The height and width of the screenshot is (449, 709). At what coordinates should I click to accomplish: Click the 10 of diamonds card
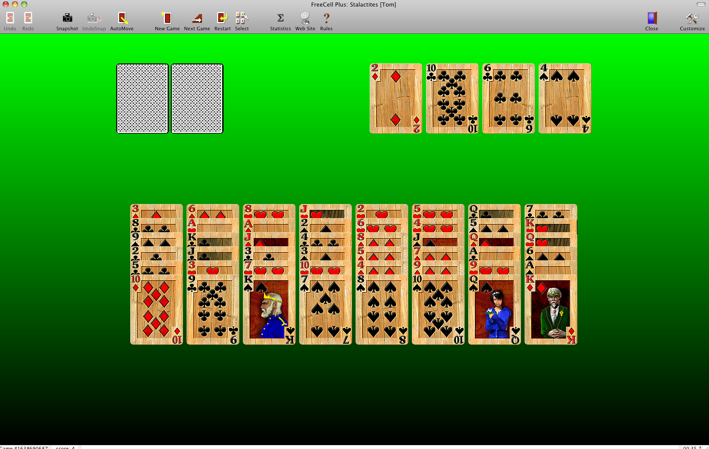click(156, 310)
